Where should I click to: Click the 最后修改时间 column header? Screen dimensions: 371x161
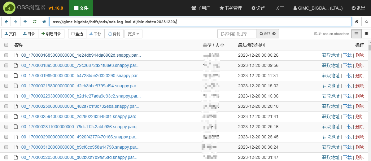pos(251,45)
